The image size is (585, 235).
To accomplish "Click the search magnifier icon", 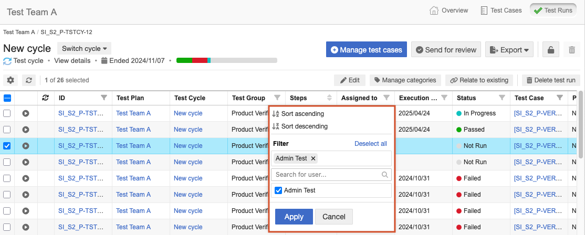I will pyautogui.click(x=385, y=174).
